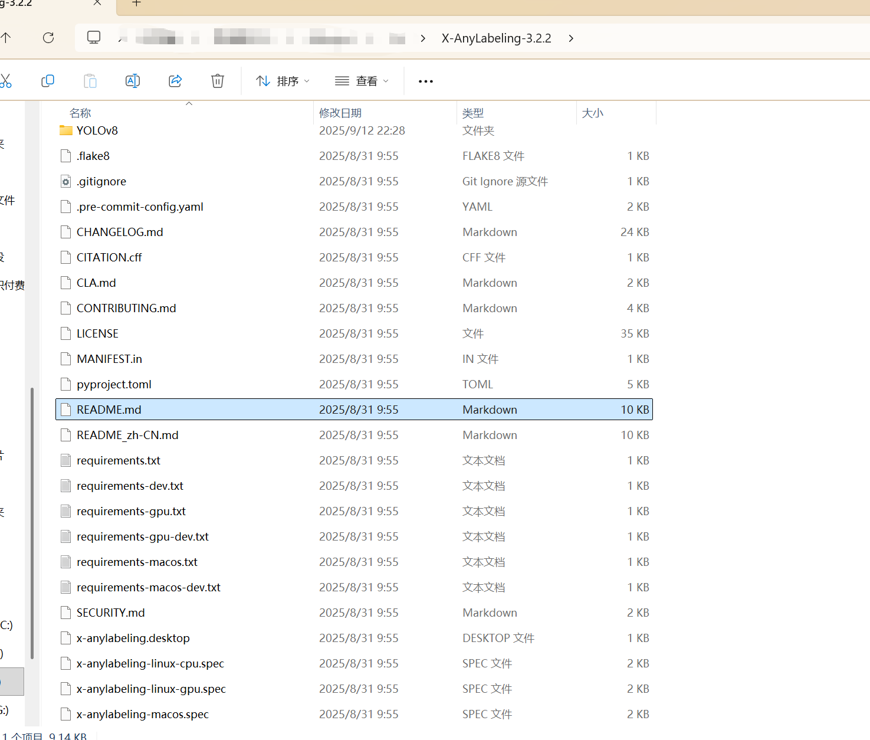Click the LICENSE file icon
Image resolution: width=870 pixels, height=740 pixels.
tap(66, 333)
